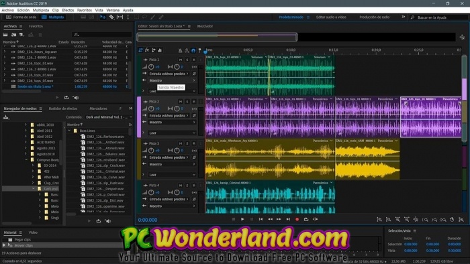
Task: Select workspace 'Editar audio a vídeo'
Action: coord(331,17)
